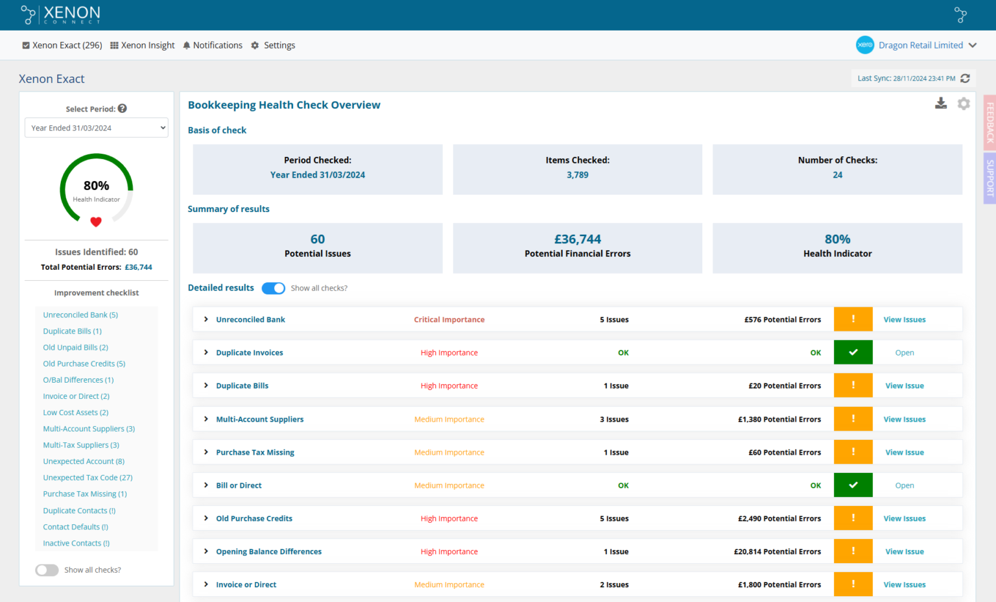The image size is (996, 602).
Task: Expand the Dragon Retail Limited organisation menu
Action: [x=972, y=45]
